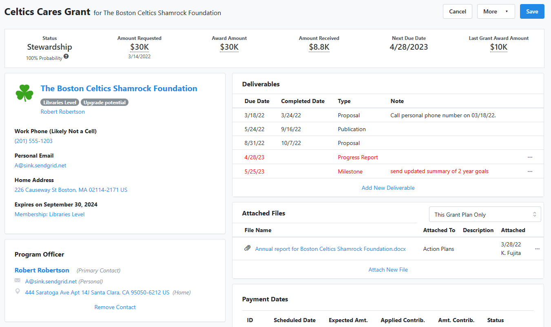Click the note about updated 2 year goals
The height and width of the screenshot is (327, 551).
tap(439, 171)
